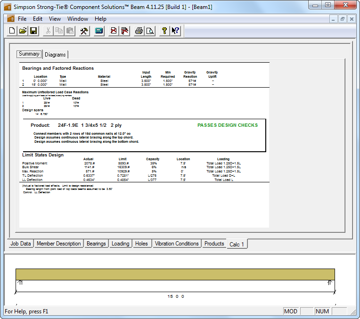
Task: Print using the printer icon
Action: point(139,31)
